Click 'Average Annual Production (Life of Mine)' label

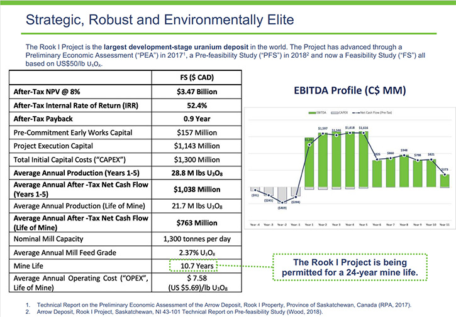point(79,206)
